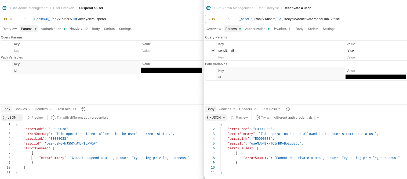407x179 pixels.
Task: Expand auth credentials chevron in right response
Action: (318, 118)
